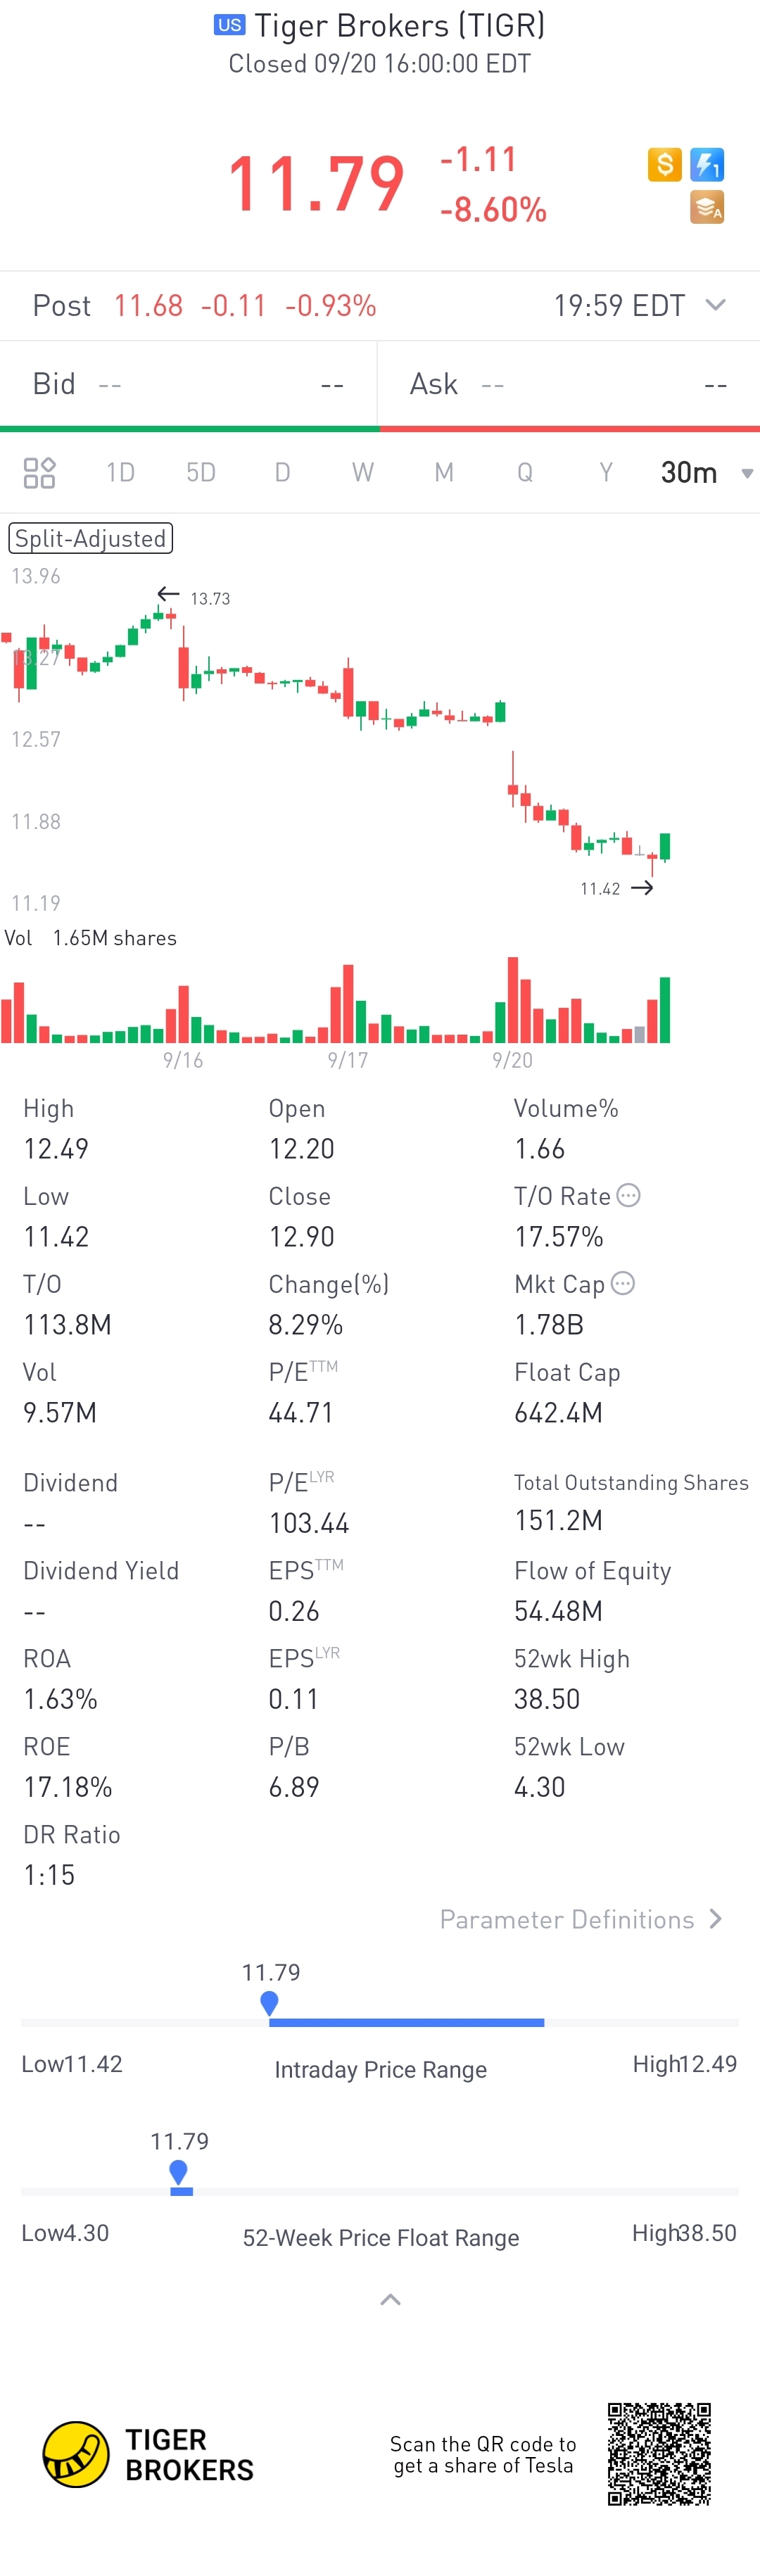Click the Vol 1.65M shares label
Viewport: 760px width, 2576px height.
91,938
